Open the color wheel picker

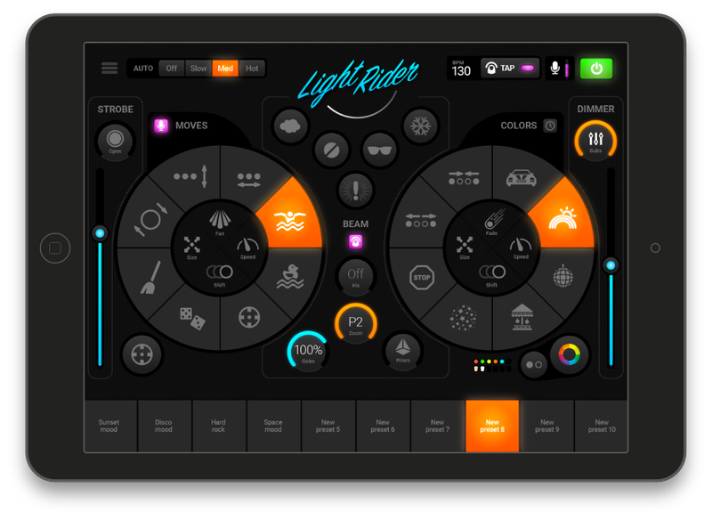(x=568, y=356)
